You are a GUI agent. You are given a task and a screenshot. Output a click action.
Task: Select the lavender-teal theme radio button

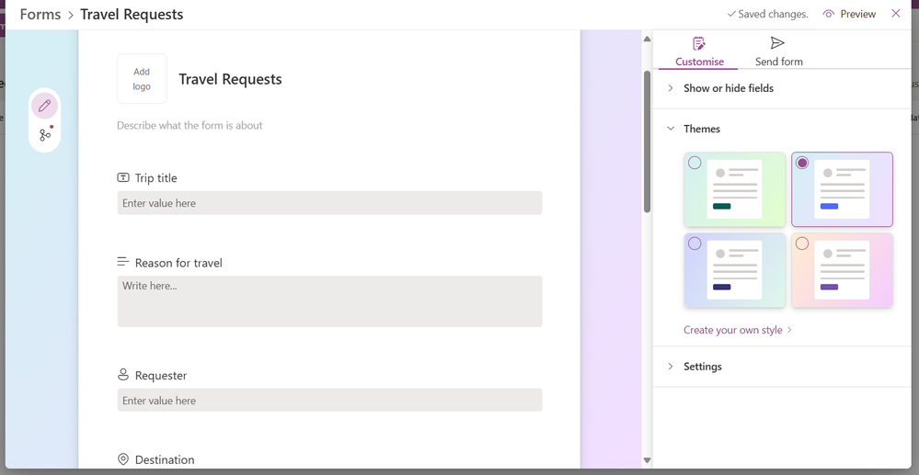click(x=695, y=243)
